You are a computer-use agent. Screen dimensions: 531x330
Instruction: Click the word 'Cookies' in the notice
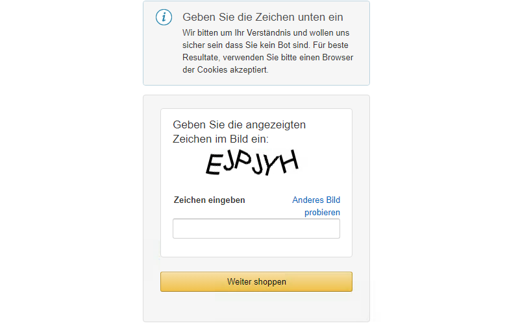212,69
